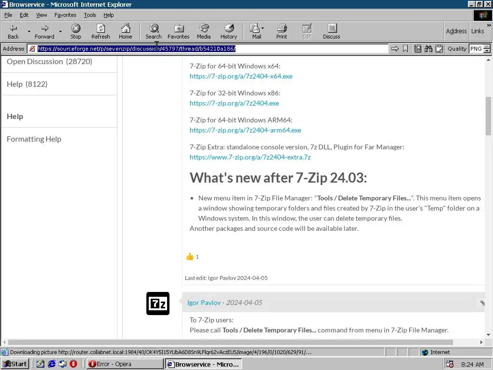Click the vertical scrollbar up arrow
Screen dimensions: 493x370
488,60
